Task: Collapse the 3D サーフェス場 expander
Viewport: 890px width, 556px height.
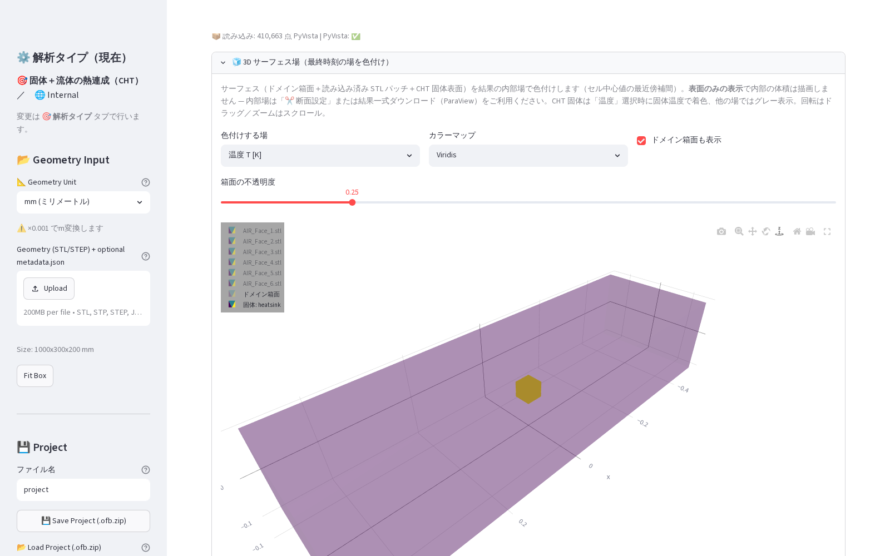Action: coord(528,62)
